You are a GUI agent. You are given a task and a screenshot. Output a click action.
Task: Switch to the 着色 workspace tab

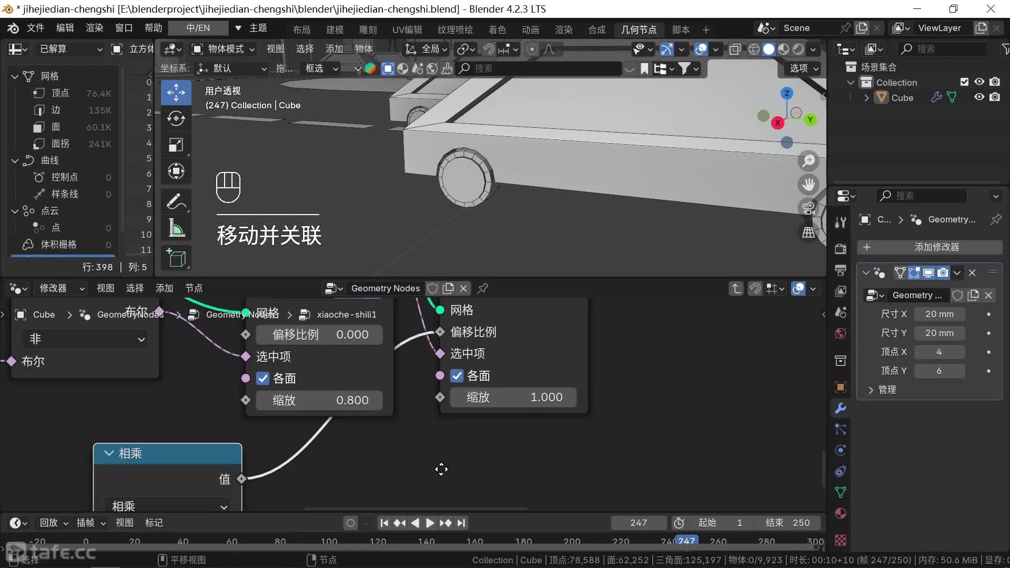pos(497,29)
